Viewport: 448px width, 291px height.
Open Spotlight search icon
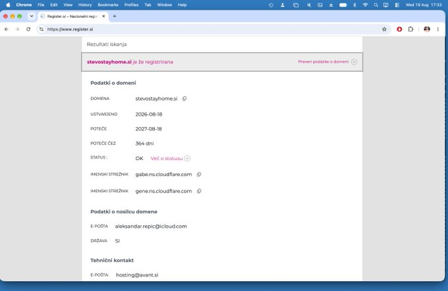[376, 5]
